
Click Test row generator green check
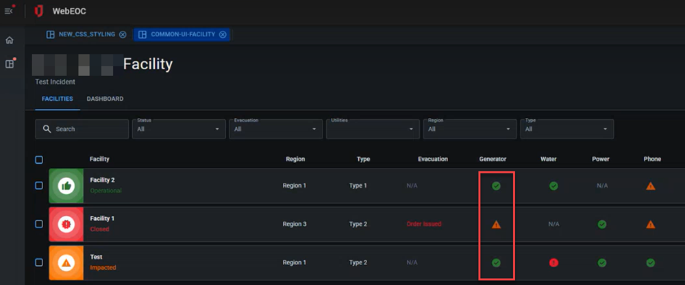point(496,262)
